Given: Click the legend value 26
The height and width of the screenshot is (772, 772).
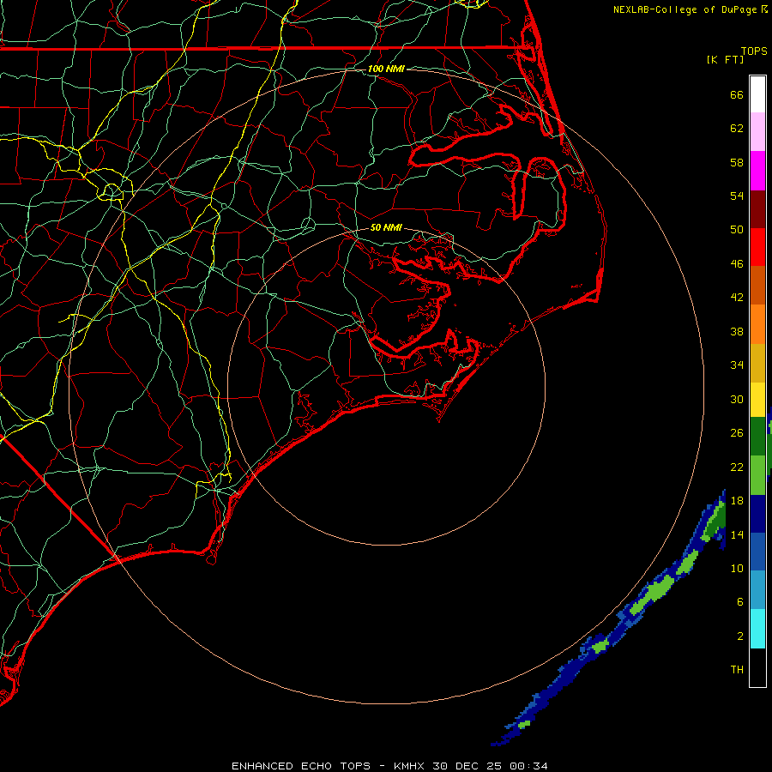Looking at the screenshot, I should click(x=737, y=433).
